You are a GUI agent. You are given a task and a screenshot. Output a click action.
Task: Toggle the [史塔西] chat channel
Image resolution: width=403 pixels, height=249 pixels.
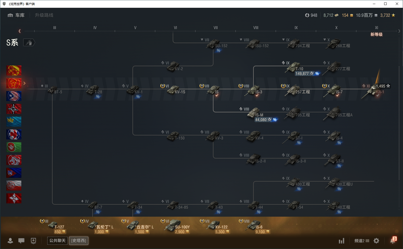coord(79,241)
